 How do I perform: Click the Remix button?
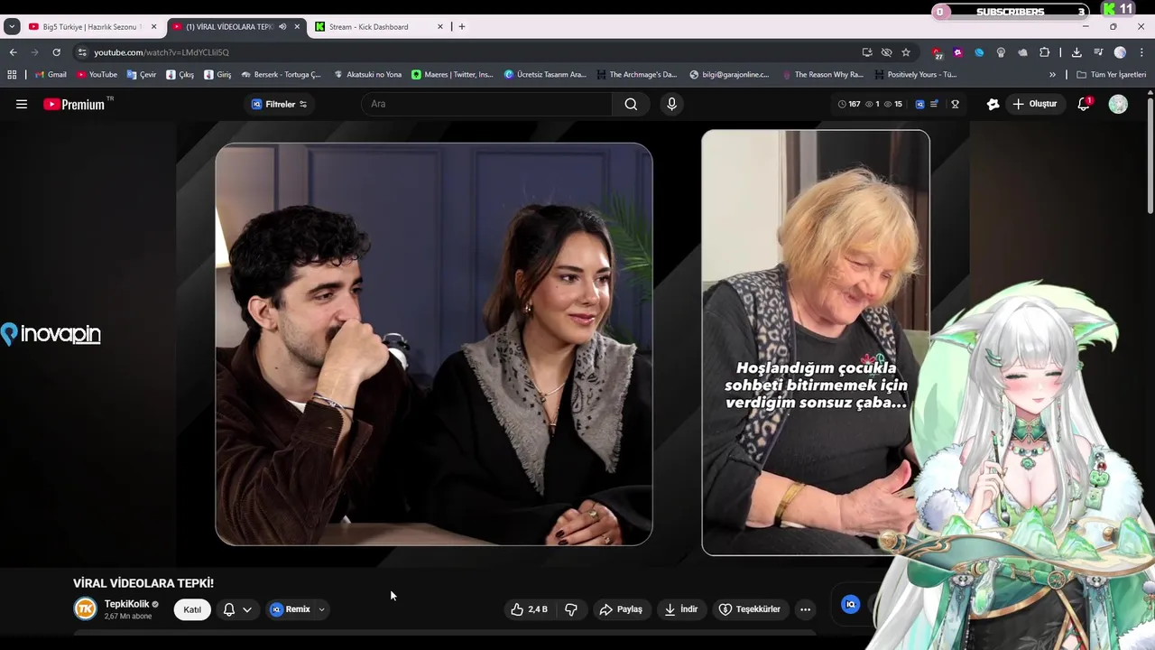pyautogui.click(x=291, y=609)
